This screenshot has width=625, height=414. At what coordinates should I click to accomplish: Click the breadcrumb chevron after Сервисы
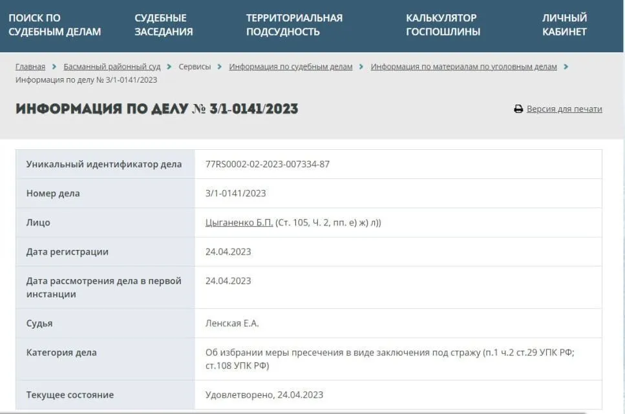220,67
